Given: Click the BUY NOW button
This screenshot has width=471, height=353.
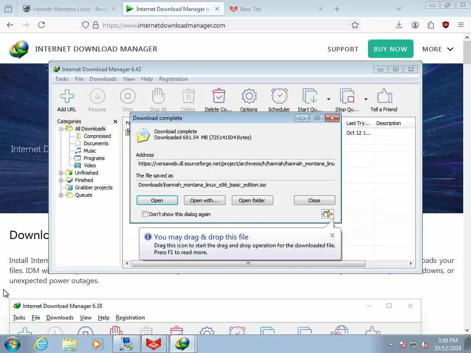Looking at the screenshot, I should (x=391, y=49).
